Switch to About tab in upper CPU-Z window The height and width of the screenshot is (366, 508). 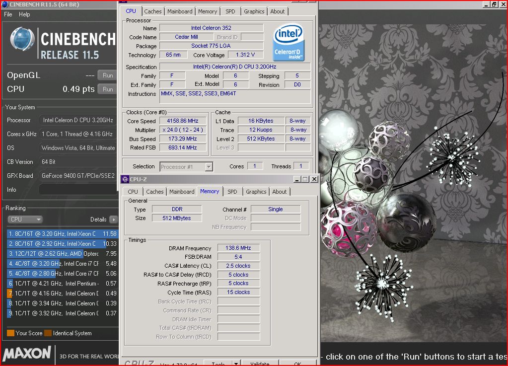pyautogui.click(x=277, y=11)
